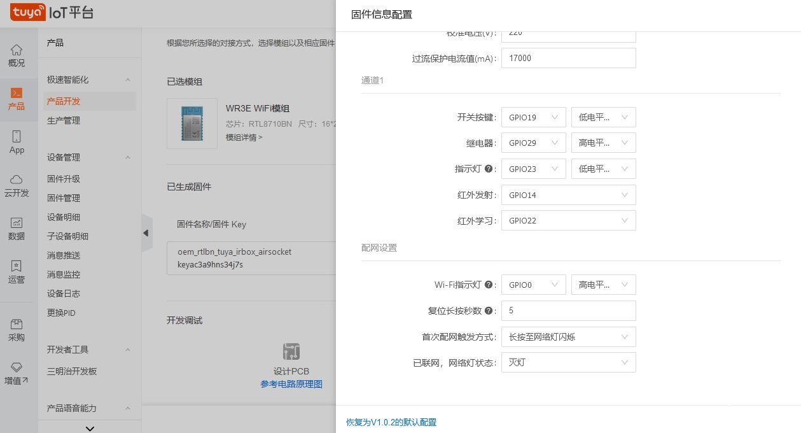Click 恢复为V1.0.2的默认配置 link

click(x=391, y=422)
